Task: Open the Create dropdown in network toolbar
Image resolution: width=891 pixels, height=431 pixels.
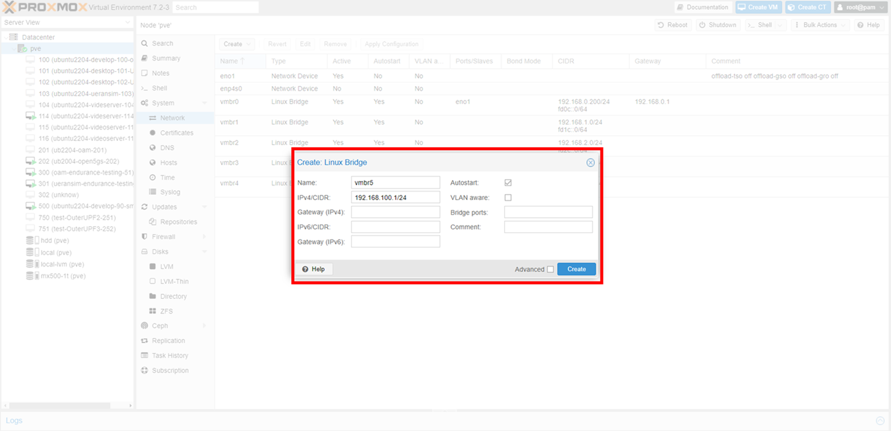Action: (x=237, y=44)
